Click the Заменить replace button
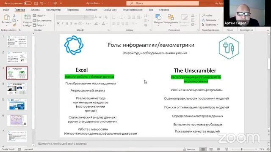 (210, 20)
